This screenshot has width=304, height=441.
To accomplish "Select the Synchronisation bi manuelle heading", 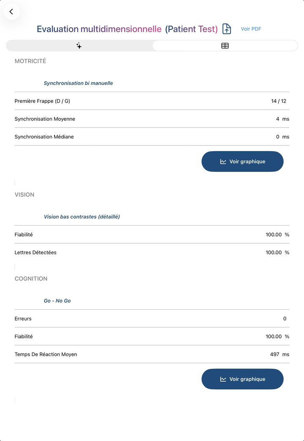I will [78, 83].
